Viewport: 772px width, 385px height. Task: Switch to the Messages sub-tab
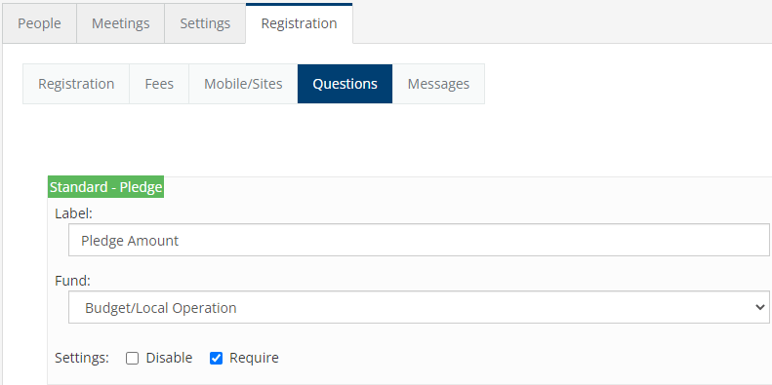click(x=438, y=84)
